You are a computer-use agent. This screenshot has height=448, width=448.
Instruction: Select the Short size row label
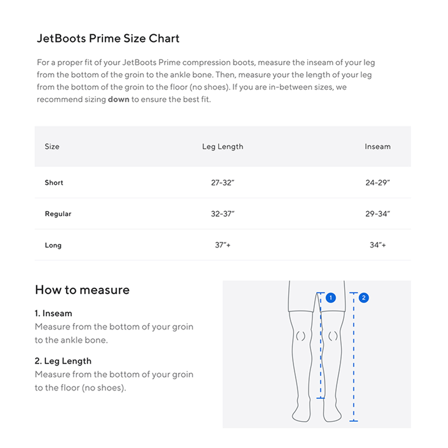(54, 183)
